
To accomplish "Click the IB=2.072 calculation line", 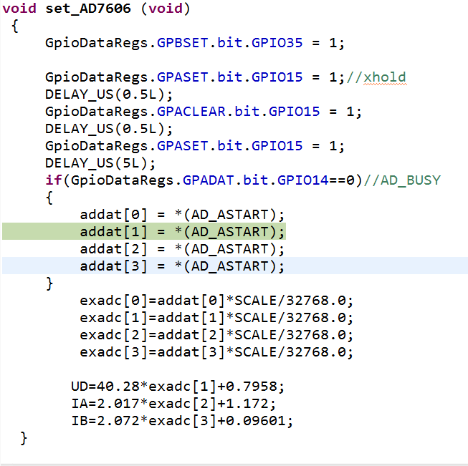I will coord(182,421).
